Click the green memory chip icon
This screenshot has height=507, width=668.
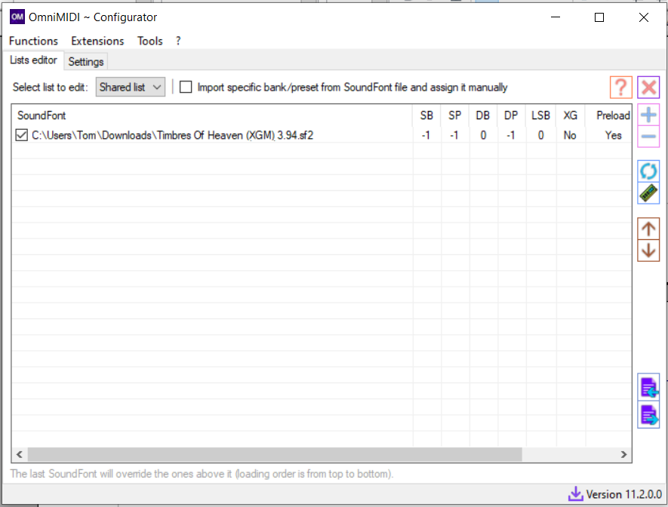648,193
